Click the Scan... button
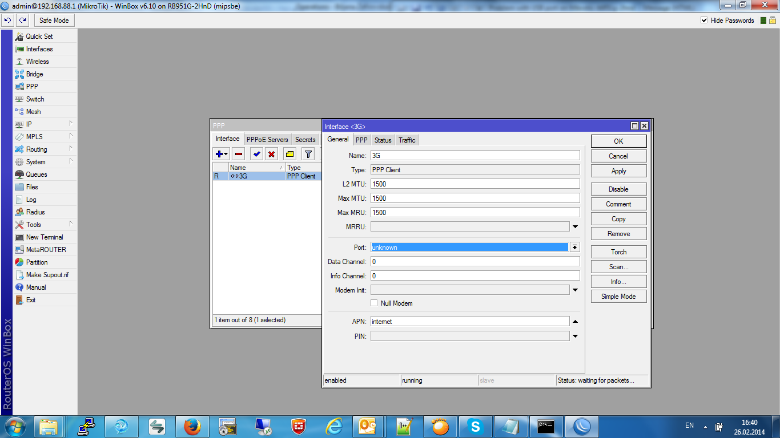This screenshot has height=438, width=780. point(619,267)
